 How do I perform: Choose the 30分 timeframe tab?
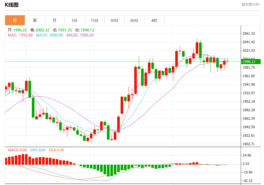(114, 20)
